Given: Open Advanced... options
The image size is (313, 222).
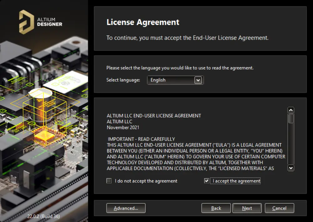Looking at the screenshot, I should (x=126, y=208).
